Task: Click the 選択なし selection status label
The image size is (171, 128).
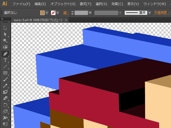Action: coord(11,13)
